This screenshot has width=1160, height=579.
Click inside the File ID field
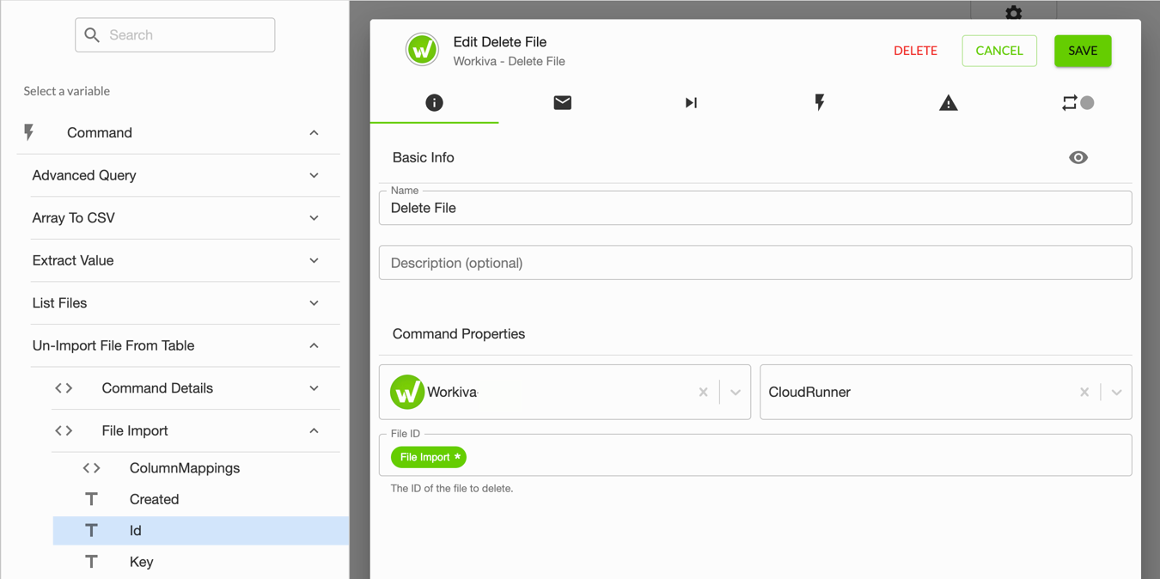[x=755, y=455]
